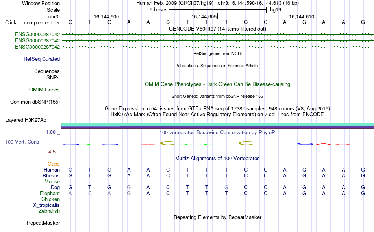
Task: Click 'Multiz Alignments of 100 Vertebrates' title
Action: pos(217,159)
